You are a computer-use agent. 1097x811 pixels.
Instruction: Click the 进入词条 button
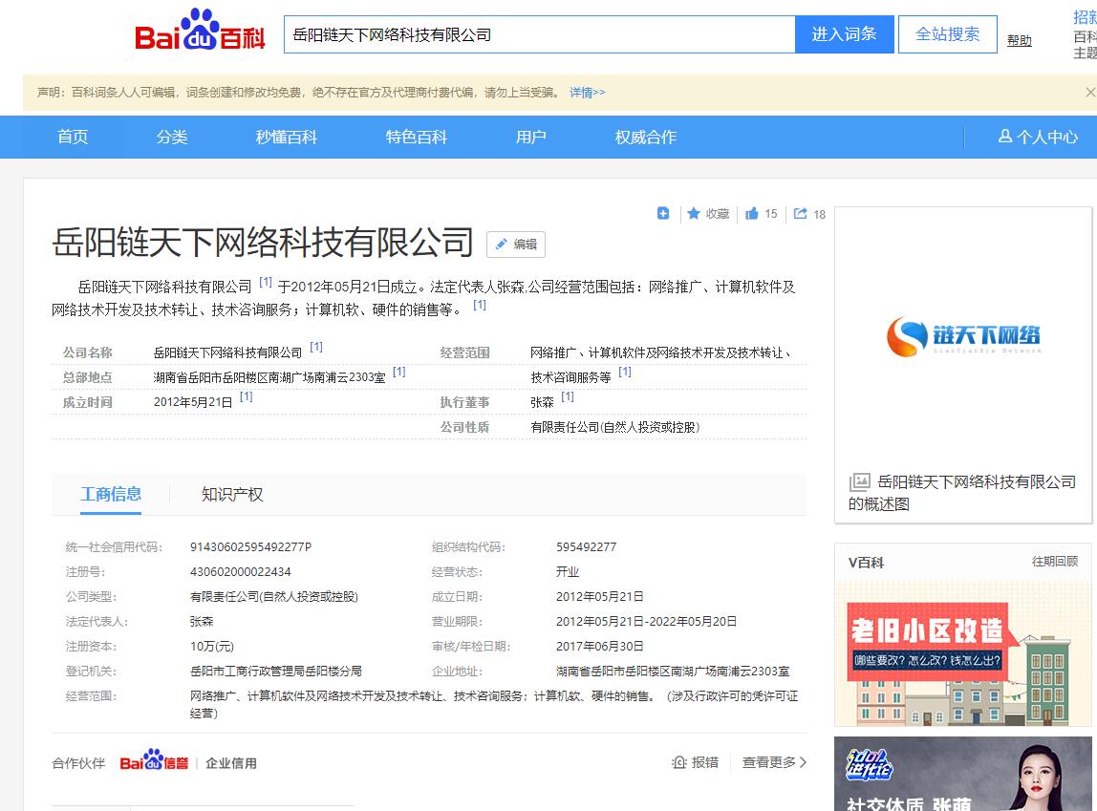pos(844,34)
